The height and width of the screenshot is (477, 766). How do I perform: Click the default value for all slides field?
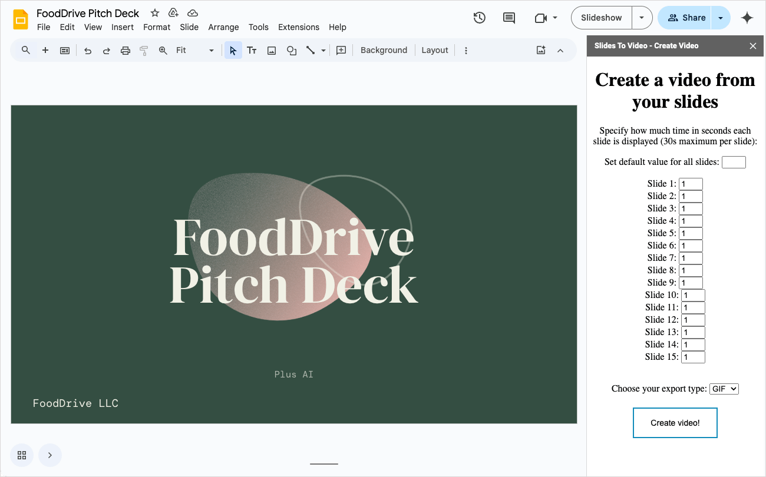(734, 162)
